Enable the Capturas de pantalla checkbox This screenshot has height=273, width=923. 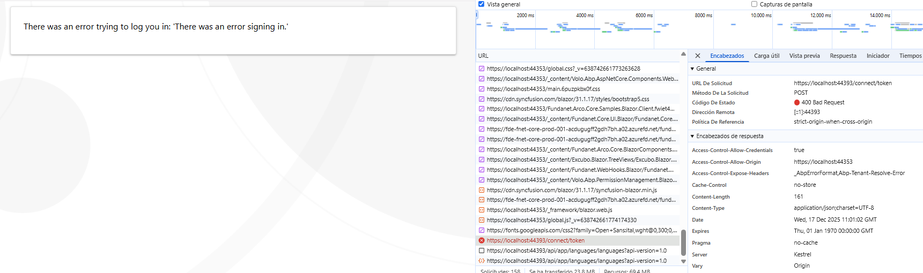[x=754, y=4]
